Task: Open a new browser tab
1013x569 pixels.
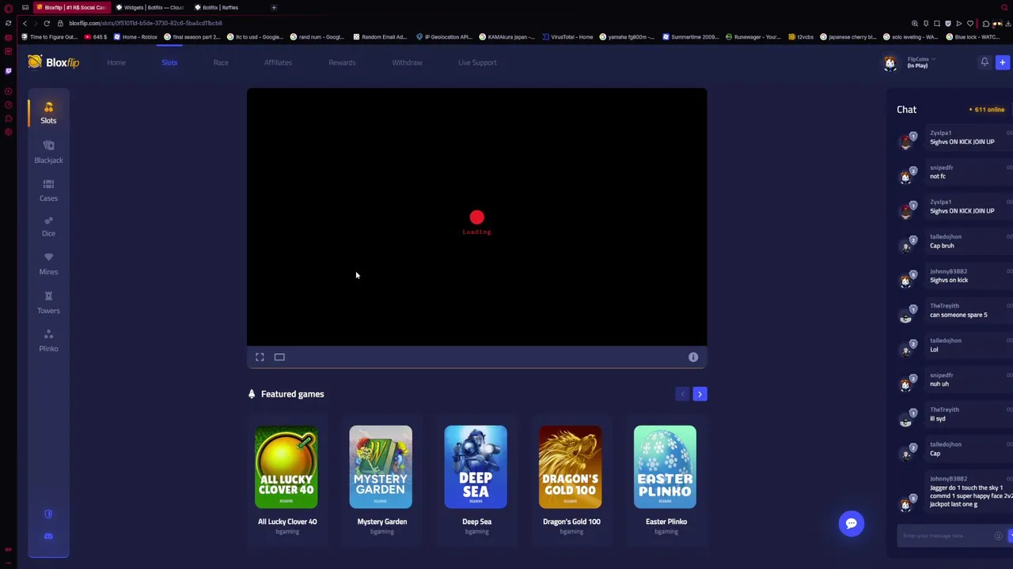Action: pos(274,7)
